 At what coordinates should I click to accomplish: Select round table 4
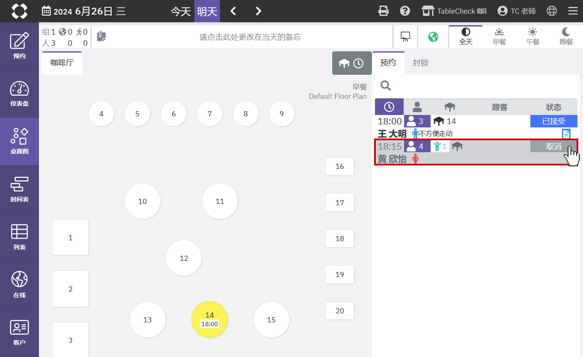[x=101, y=114]
